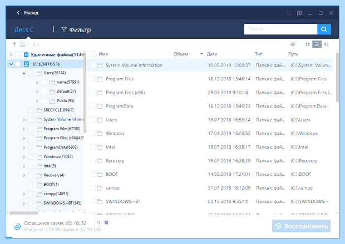Click the recycle bin icon for Удаленные файлы

pos(26,54)
